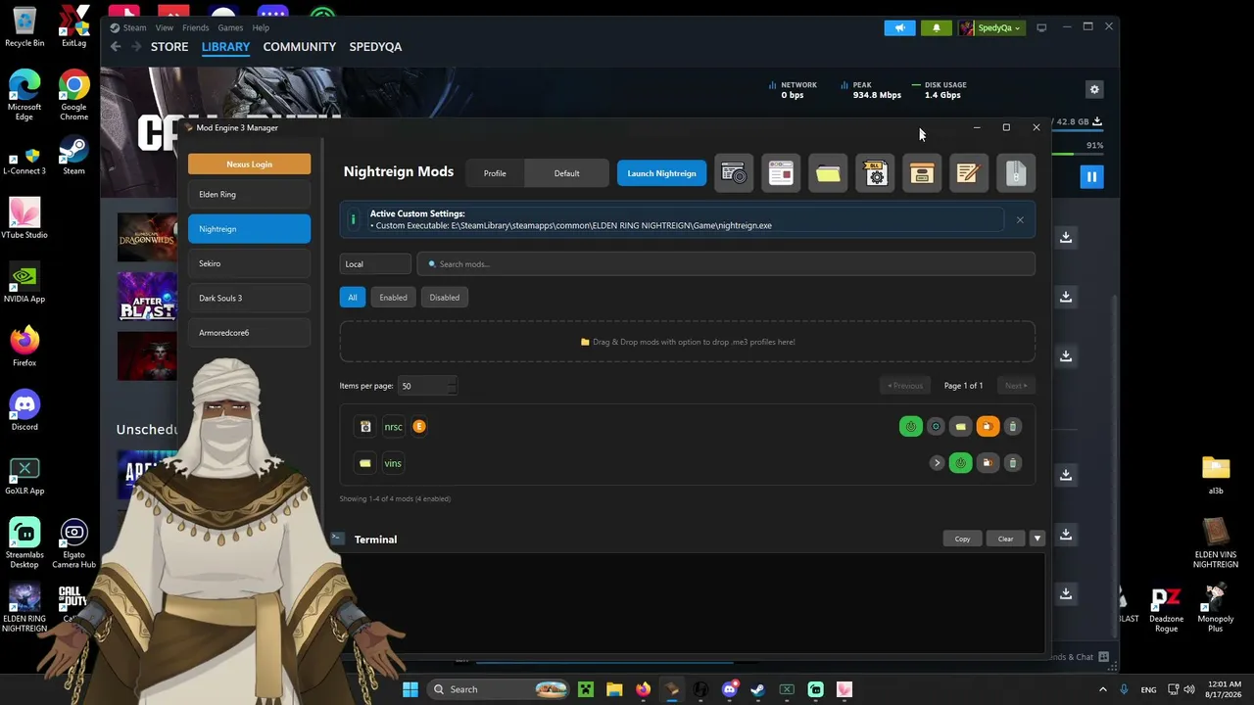Open the Steam COMMUNITY tab
1254x705 pixels.
point(300,46)
